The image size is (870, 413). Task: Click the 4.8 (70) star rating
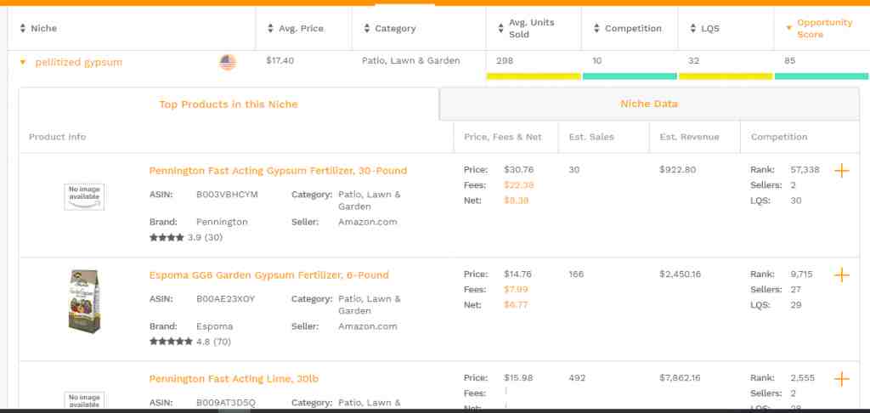coord(190,342)
